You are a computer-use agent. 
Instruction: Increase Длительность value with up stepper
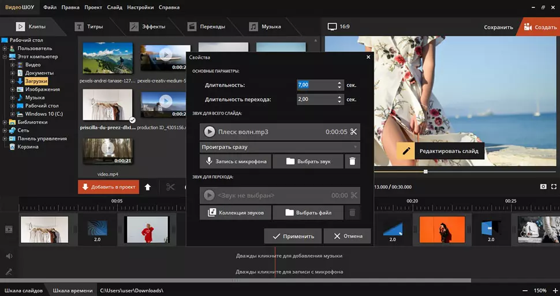(x=339, y=83)
